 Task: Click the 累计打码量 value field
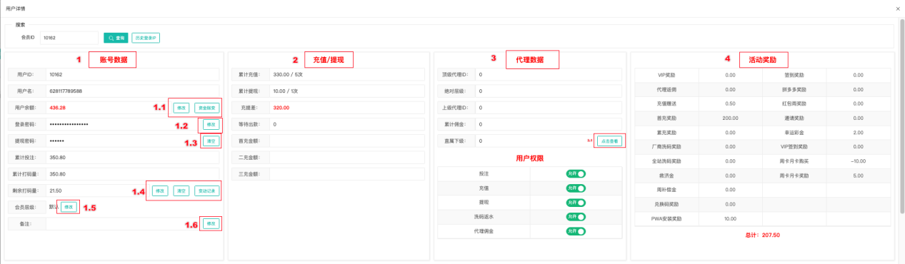point(134,173)
